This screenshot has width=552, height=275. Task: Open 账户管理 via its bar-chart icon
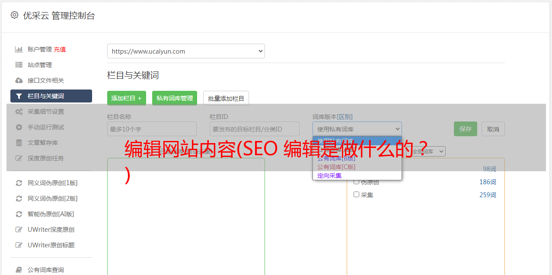(19, 49)
